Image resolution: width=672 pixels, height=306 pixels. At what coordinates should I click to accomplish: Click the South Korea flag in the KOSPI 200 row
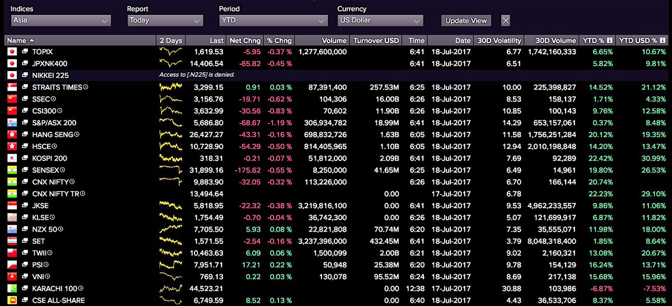11,158
